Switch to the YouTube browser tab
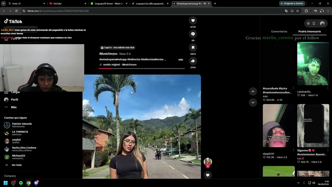The height and width of the screenshot is (187, 332). [67, 4]
